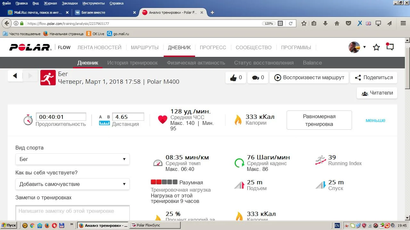410x230 pixels.
Task: Click the Windows Пуск start button
Action: pos(9,225)
